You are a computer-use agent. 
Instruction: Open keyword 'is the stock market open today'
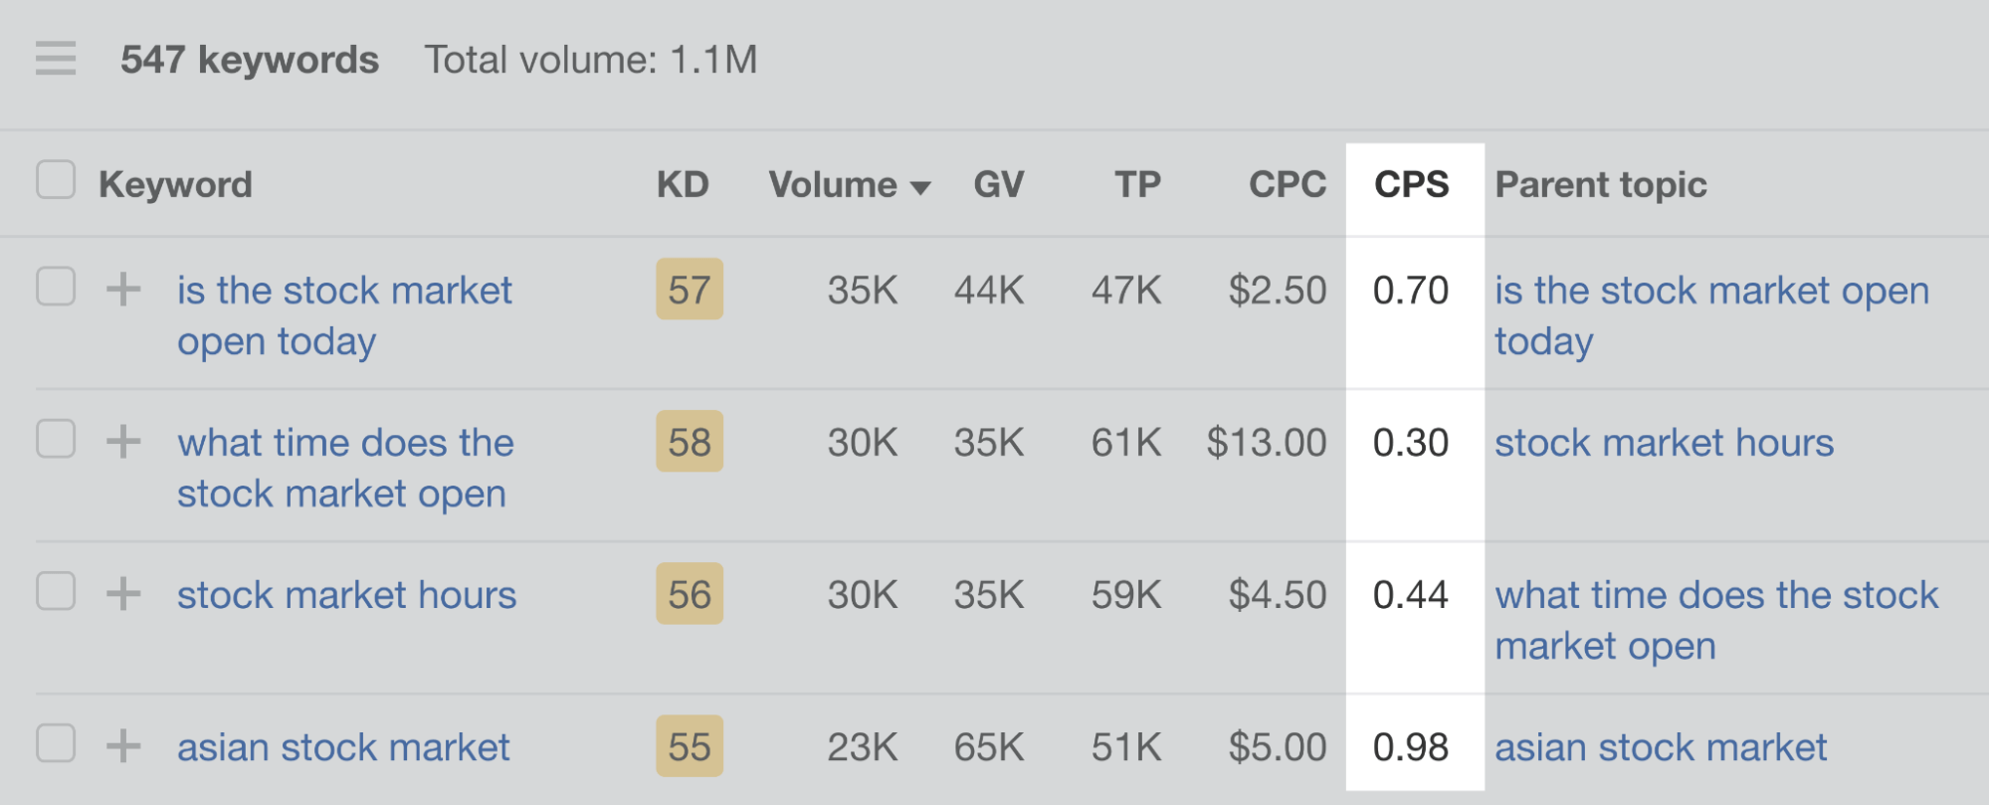click(345, 290)
